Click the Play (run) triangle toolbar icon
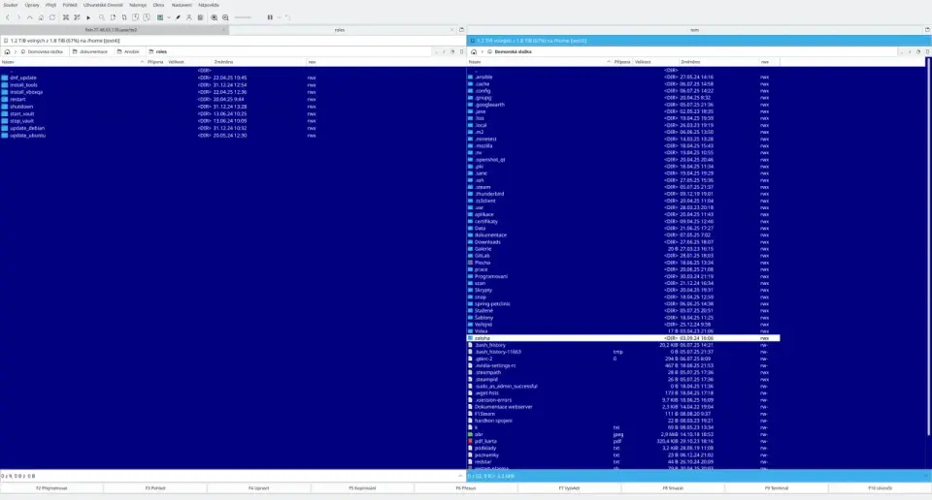This screenshot has width=932, height=500. point(88,17)
